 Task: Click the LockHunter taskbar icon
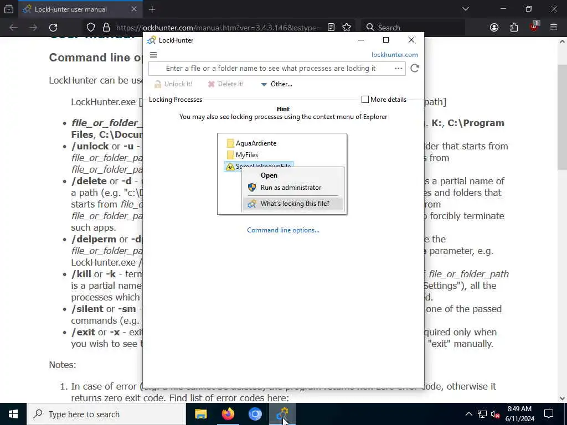(x=282, y=414)
